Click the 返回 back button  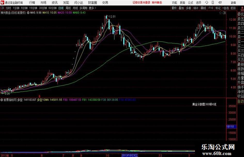[x=233, y=8]
